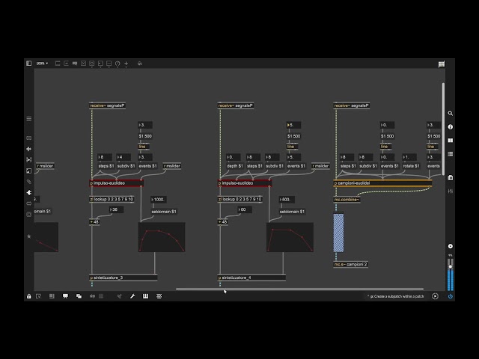Click the dimmed probe icon left of the wrench
479x359 pixels.
click(x=119, y=296)
